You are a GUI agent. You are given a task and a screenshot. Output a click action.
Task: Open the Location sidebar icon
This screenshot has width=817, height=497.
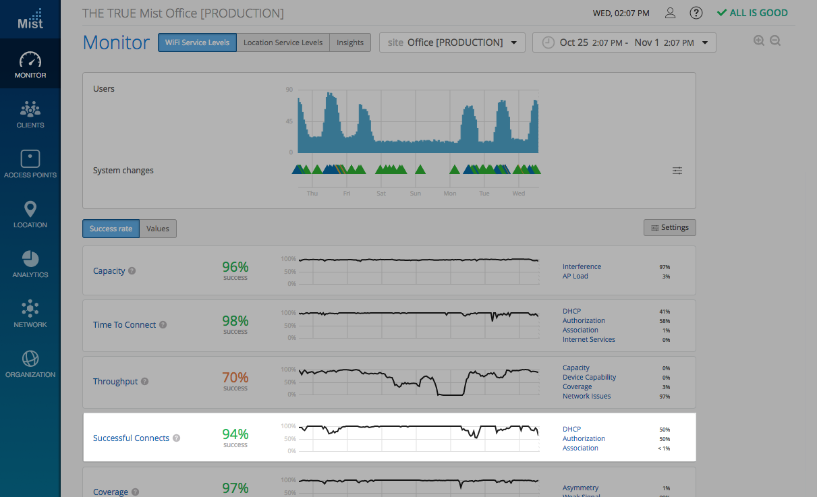(x=30, y=214)
